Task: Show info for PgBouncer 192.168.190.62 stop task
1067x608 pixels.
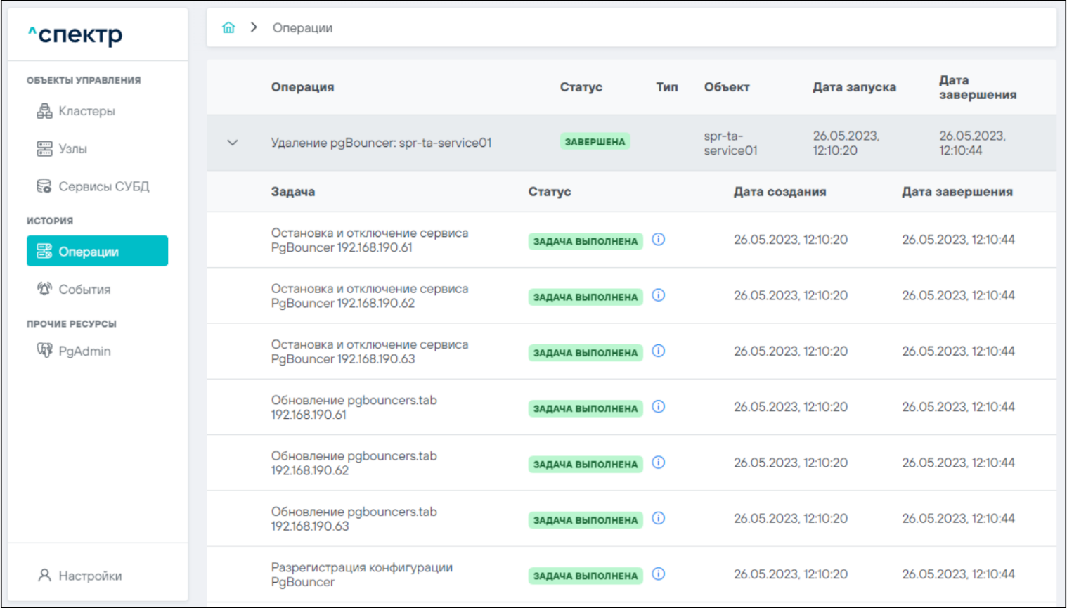Action: click(x=659, y=295)
